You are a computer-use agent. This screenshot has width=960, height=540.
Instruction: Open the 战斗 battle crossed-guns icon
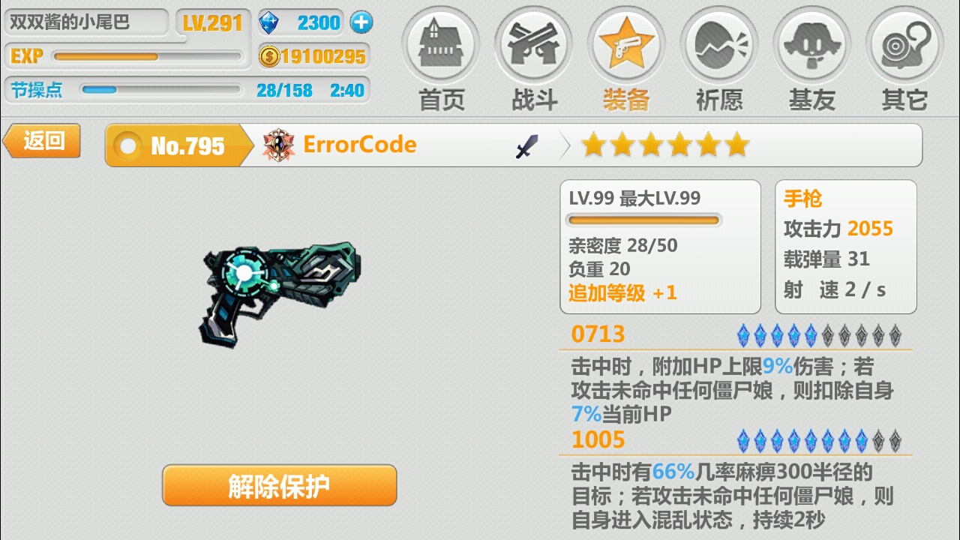[534, 45]
